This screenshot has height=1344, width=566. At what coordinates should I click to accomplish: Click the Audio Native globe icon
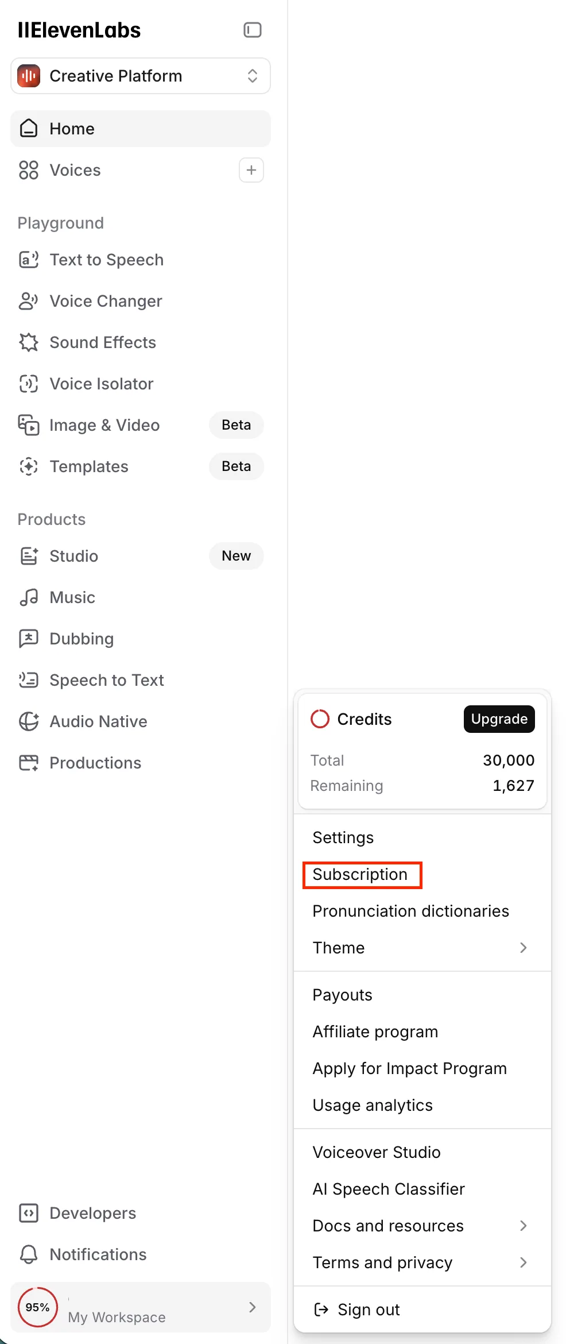click(29, 721)
